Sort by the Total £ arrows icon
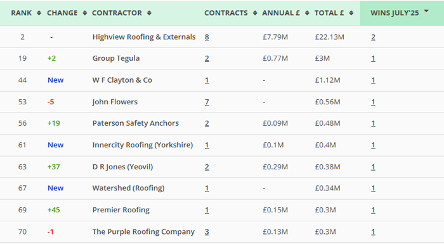 tap(351, 13)
